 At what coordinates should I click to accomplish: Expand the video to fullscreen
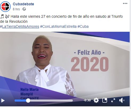[113, 100]
